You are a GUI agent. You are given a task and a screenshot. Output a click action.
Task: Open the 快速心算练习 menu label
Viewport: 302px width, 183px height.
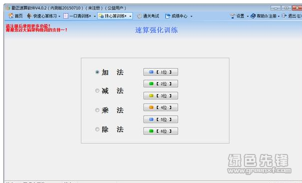click(x=45, y=16)
